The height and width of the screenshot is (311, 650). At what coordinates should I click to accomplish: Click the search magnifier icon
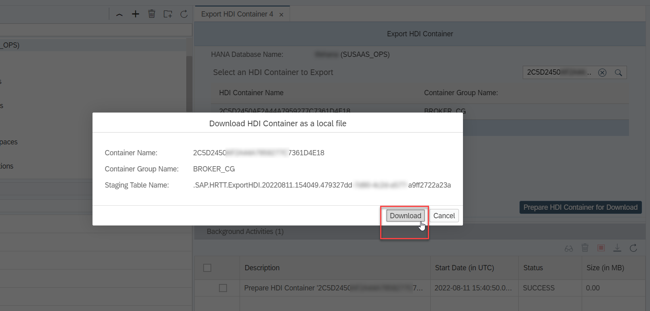coord(618,73)
